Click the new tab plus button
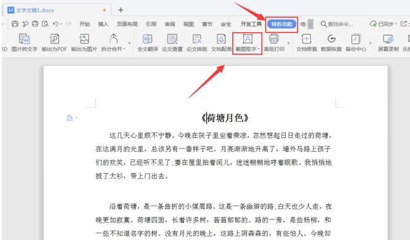The height and width of the screenshot is (240, 410). [x=121, y=10]
